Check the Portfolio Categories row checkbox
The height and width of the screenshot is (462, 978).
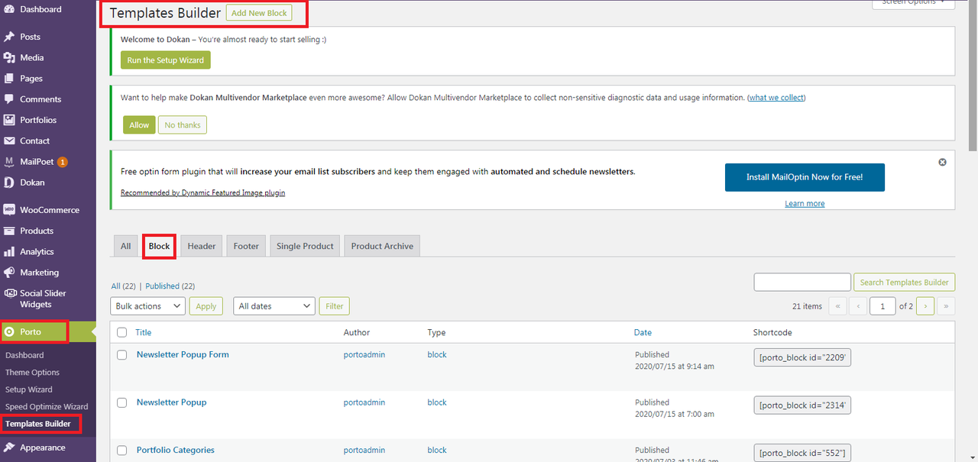pyautogui.click(x=121, y=451)
